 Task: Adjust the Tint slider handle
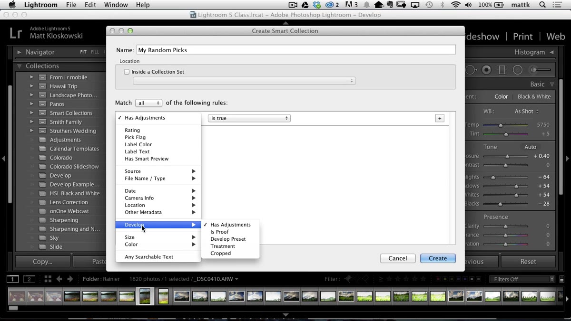click(x=506, y=134)
